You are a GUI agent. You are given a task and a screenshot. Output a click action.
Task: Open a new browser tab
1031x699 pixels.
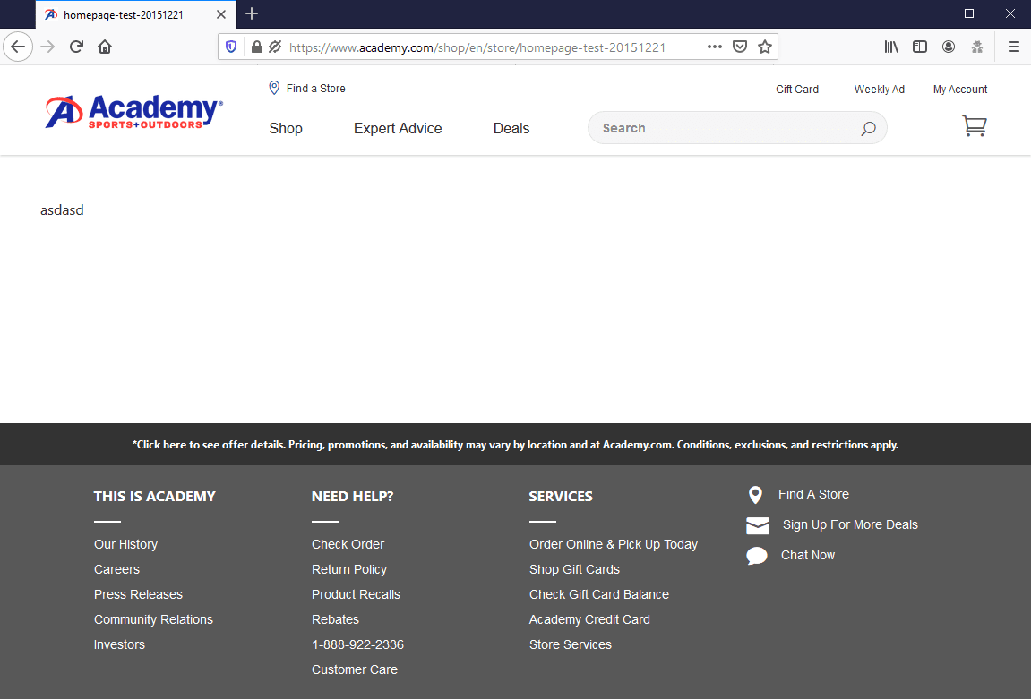coord(252,13)
